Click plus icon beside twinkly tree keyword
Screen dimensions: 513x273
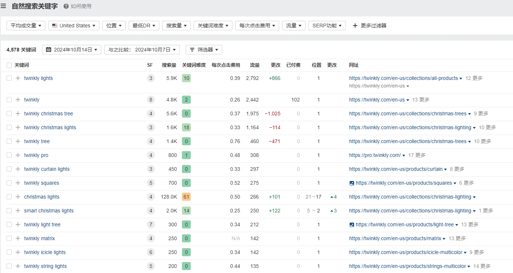click(x=18, y=141)
